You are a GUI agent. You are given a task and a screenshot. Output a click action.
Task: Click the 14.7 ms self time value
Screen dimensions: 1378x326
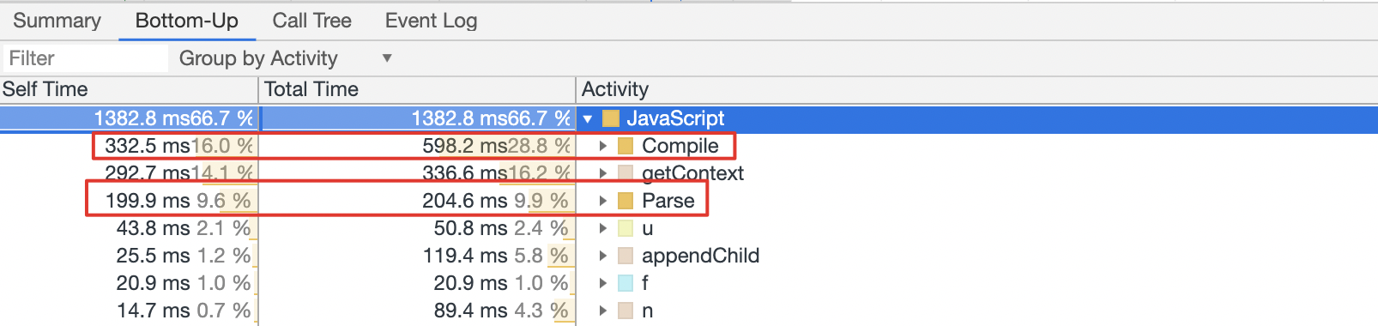pos(154,311)
